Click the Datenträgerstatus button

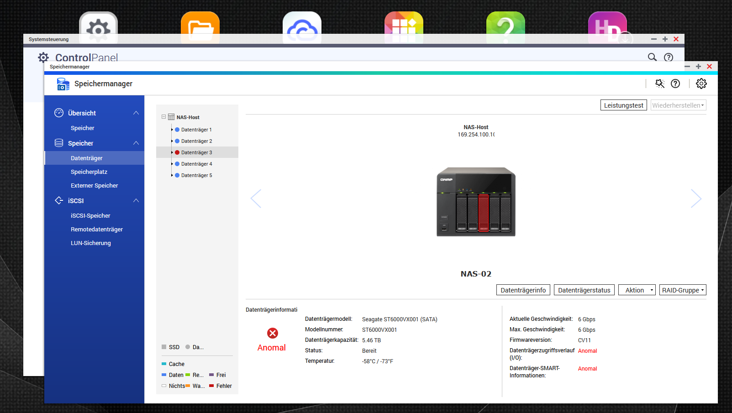(584, 290)
